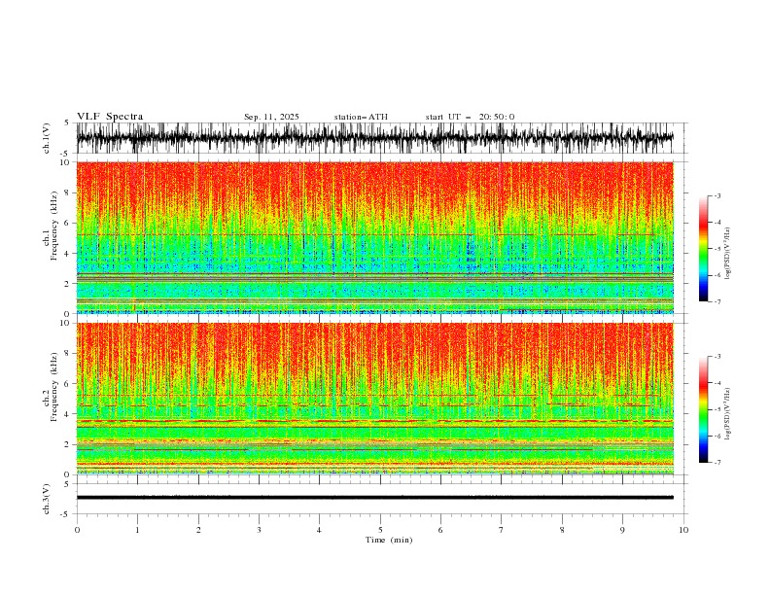Click inside the ch.1 spectrogram panel

pos(374,237)
